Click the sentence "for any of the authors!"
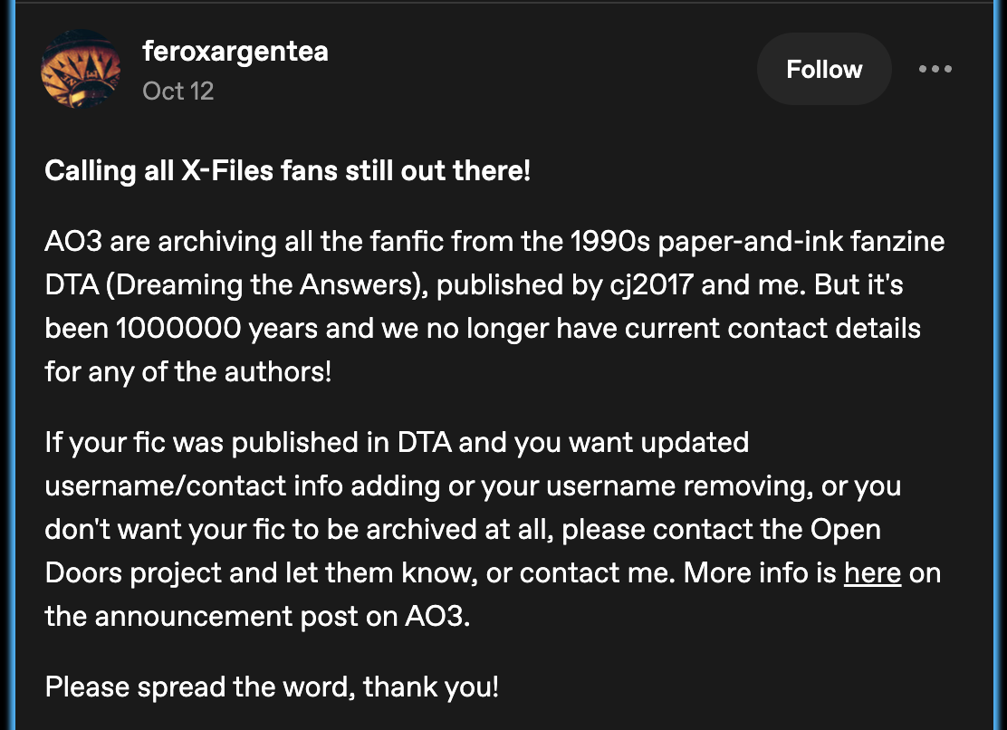 [x=187, y=371]
